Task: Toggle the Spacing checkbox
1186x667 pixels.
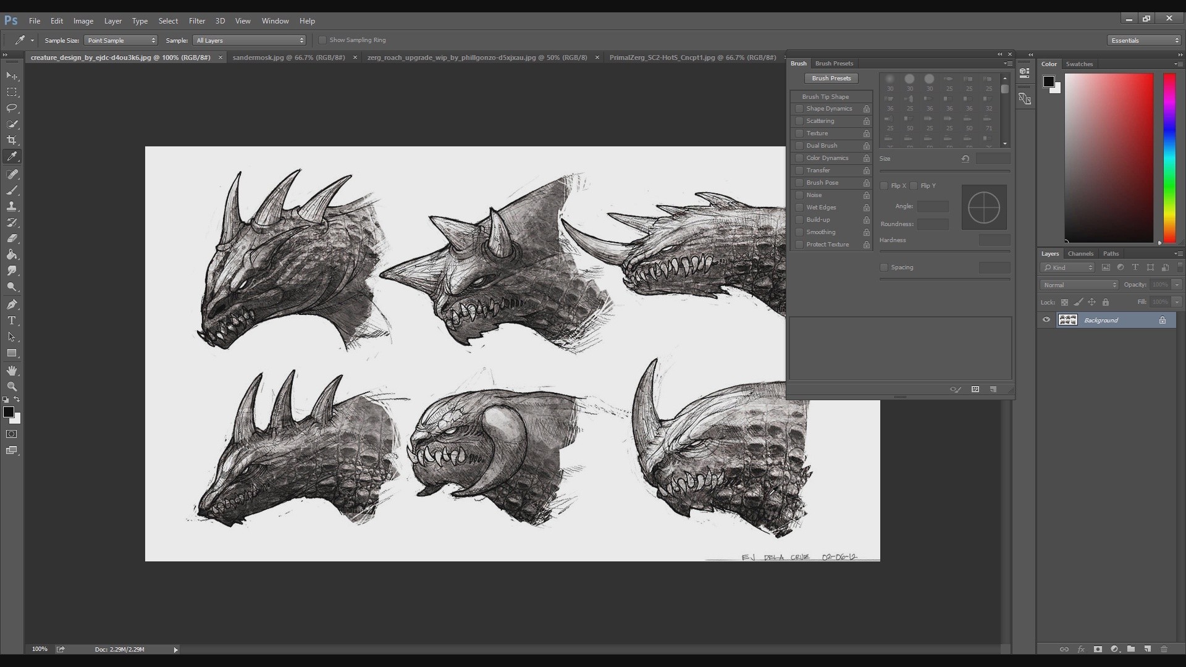Action: 884,267
